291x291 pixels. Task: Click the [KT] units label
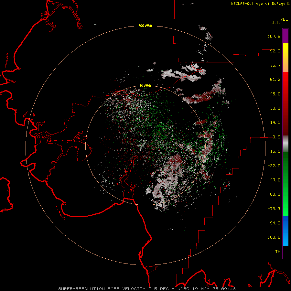276,22
